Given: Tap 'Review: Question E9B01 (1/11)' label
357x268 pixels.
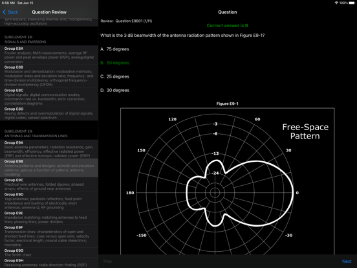Looking at the screenshot, I should click(x=126, y=21).
